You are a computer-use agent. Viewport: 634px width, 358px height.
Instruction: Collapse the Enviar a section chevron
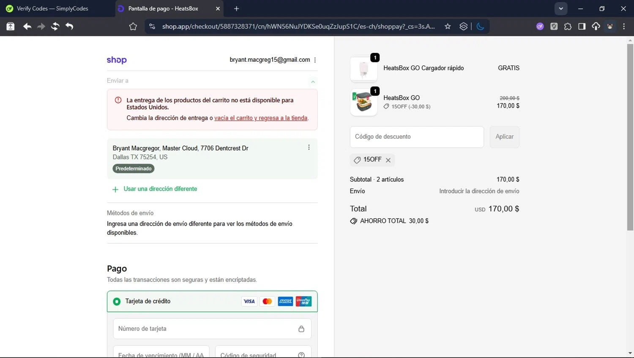[313, 82]
